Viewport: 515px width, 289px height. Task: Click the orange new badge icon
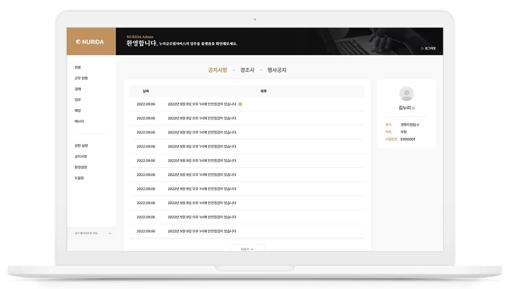[240, 104]
